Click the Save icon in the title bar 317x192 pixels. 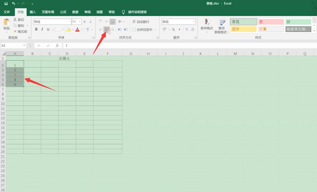click(x=6, y=4)
